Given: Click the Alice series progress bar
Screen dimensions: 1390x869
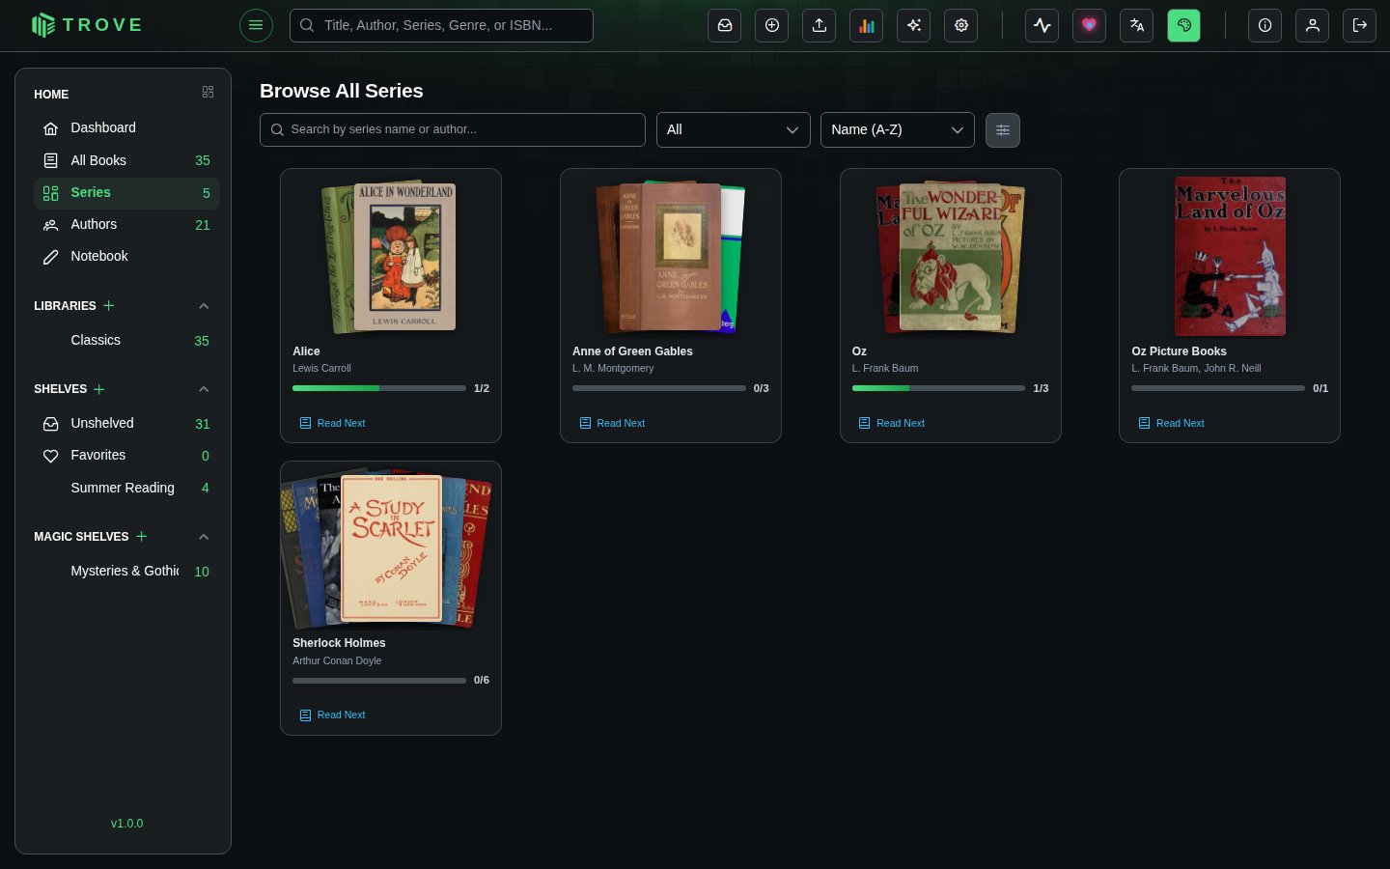Looking at the screenshot, I should click(379, 388).
